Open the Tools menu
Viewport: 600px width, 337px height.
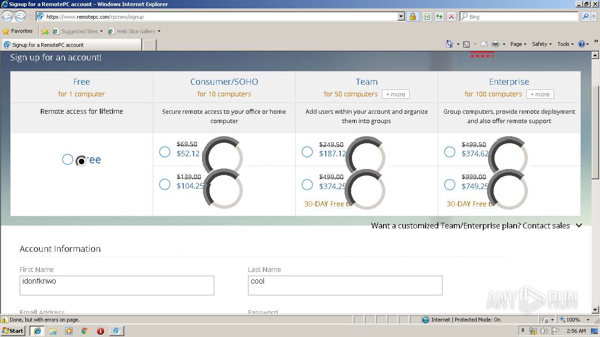pos(565,44)
